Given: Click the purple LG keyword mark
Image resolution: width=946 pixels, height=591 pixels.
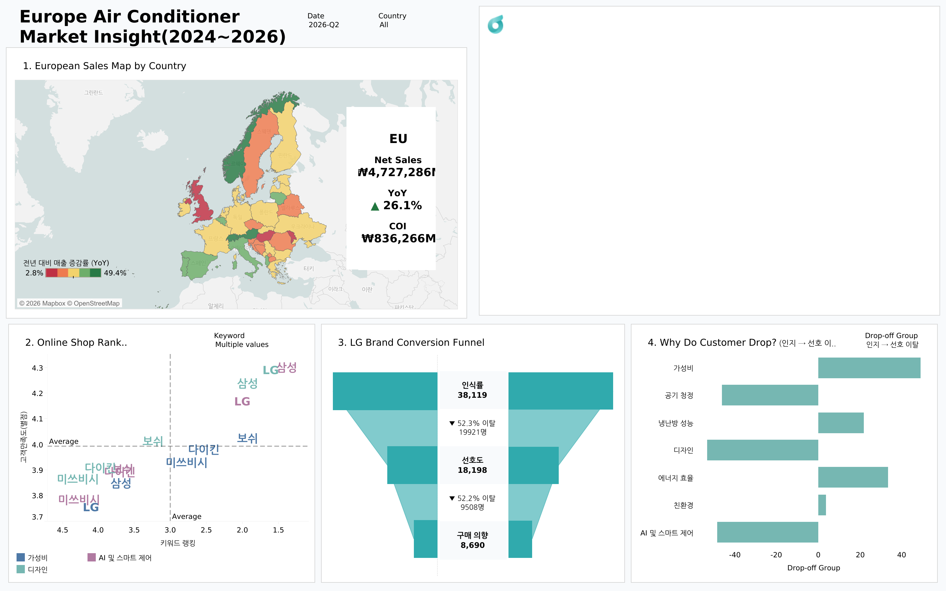Looking at the screenshot, I should pyautogui.click(x=242, y=401).
